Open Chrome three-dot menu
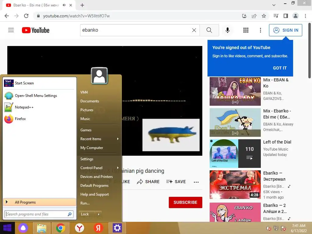 coord(305,16)
